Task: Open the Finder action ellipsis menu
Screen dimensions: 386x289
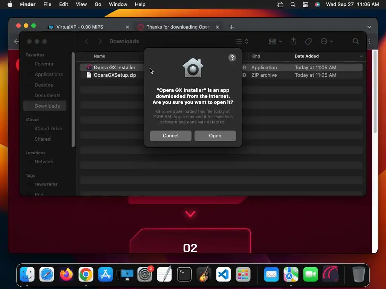Action: [x=327, y=41]
